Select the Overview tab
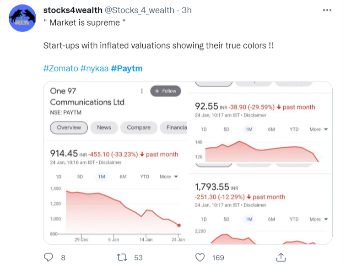 [x=69, y=127]
